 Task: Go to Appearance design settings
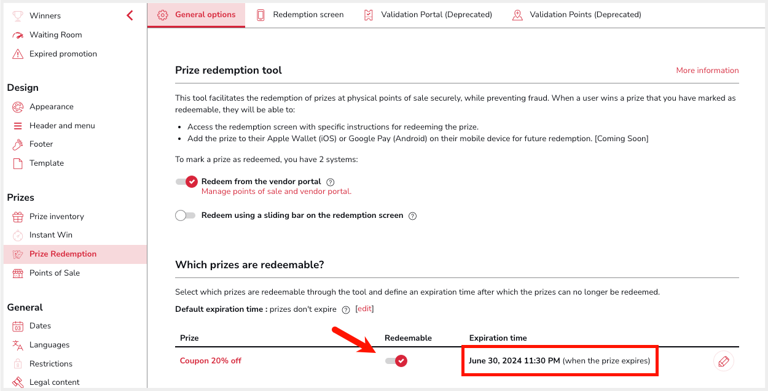[x=52, y=107]
